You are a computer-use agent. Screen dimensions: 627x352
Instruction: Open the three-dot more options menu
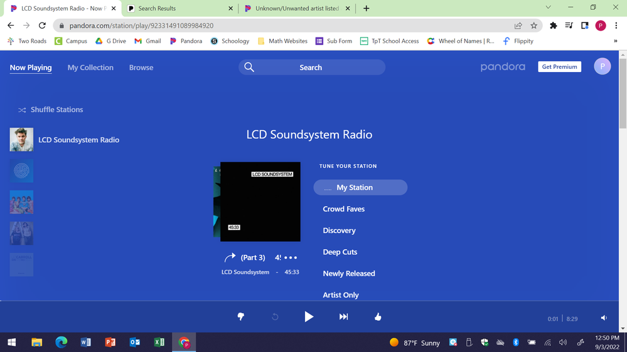291,257
